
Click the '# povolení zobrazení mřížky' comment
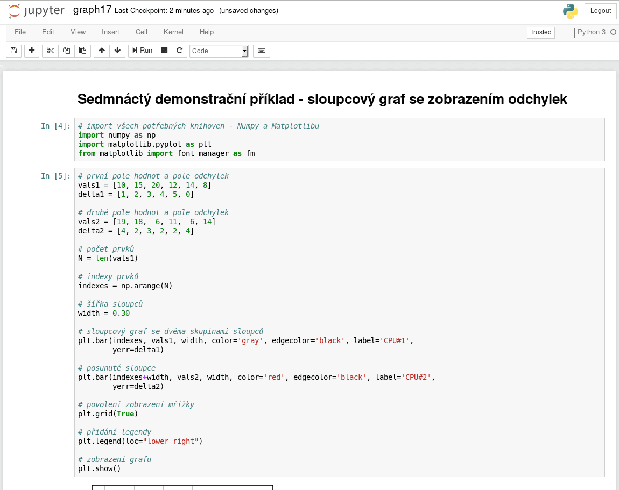(136, 405)
